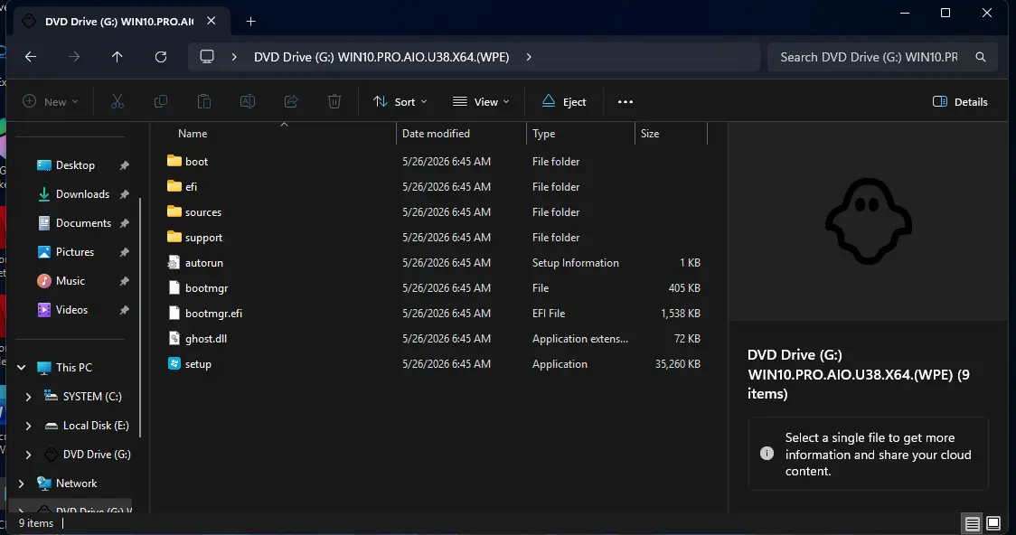This screenshot has height=535, width=1016.
Task: Click the navigation pane vertical scrollbar
Action: coord(141,317)
